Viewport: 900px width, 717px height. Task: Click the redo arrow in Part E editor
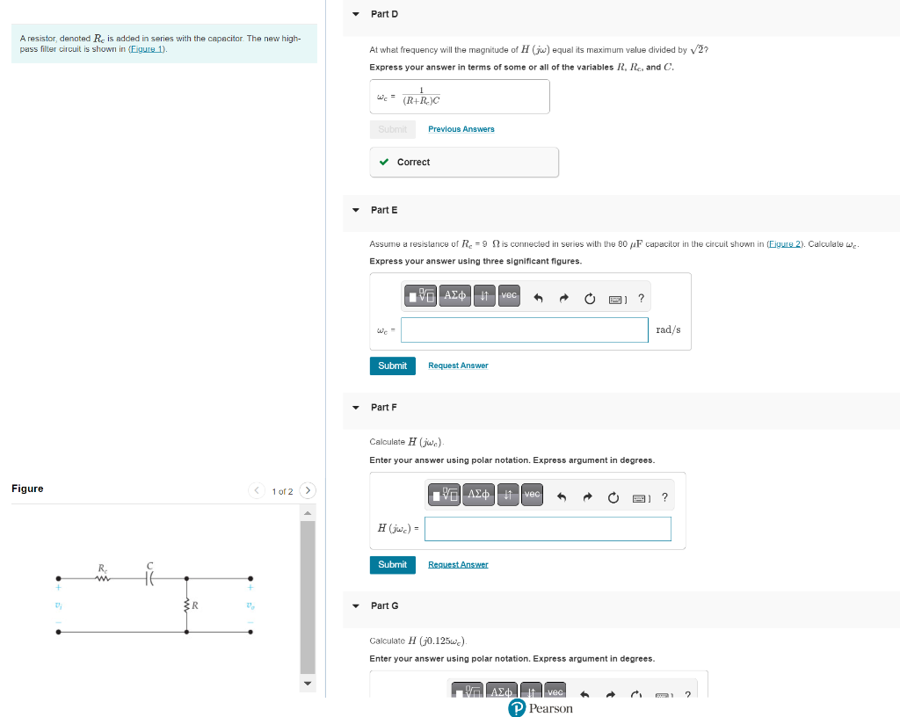click(562, 298)
